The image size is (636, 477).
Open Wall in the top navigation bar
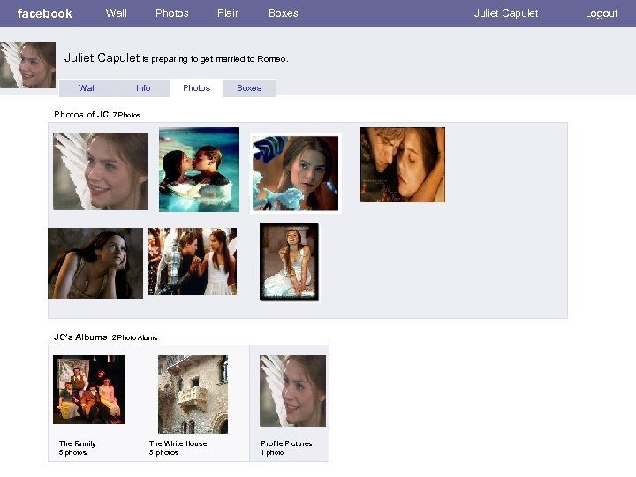(x=117, y=13)
